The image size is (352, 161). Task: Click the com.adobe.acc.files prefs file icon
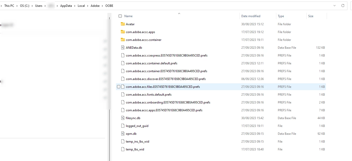coord(123,87)
